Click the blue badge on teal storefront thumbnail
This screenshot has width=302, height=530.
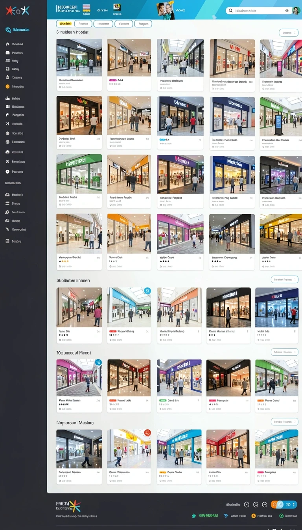point(147,291)
